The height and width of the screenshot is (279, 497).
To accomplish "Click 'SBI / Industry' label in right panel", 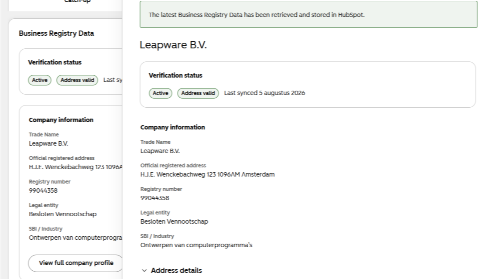I will tap(157, 236).
